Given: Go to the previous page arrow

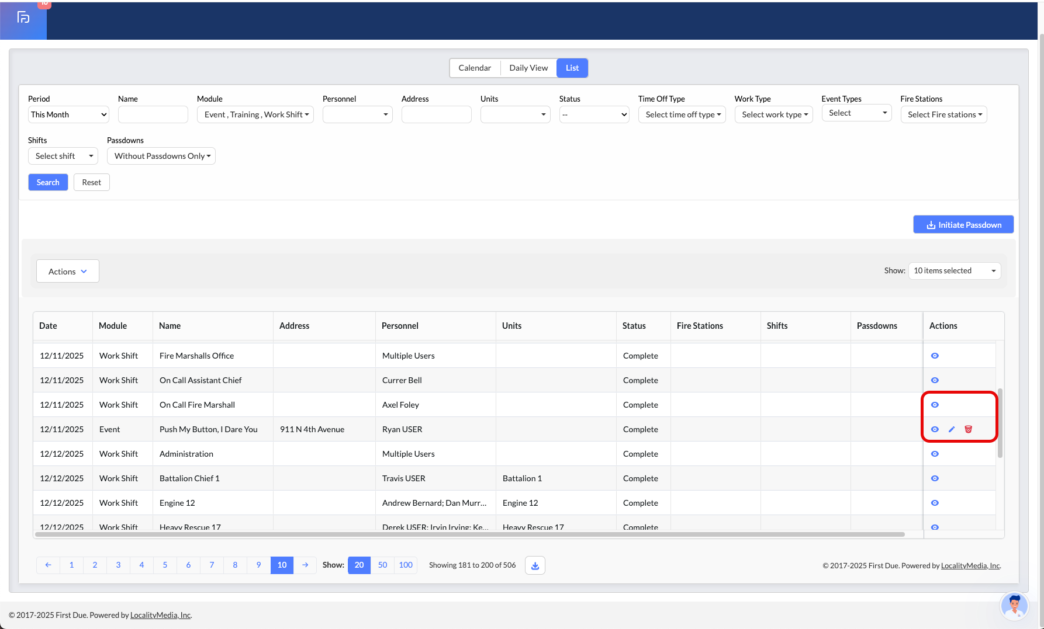Looking at the screenshot, I should tap(48, 565).
